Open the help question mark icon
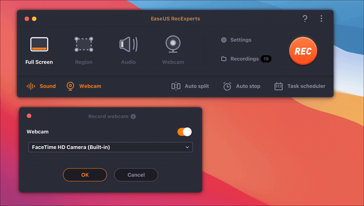This screenshot has height=206, width=364. [305, 19]
